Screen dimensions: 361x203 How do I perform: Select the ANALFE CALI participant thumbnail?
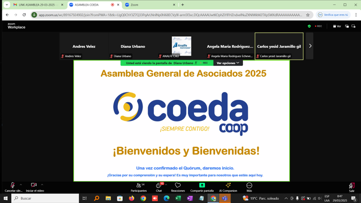(181, 46)
